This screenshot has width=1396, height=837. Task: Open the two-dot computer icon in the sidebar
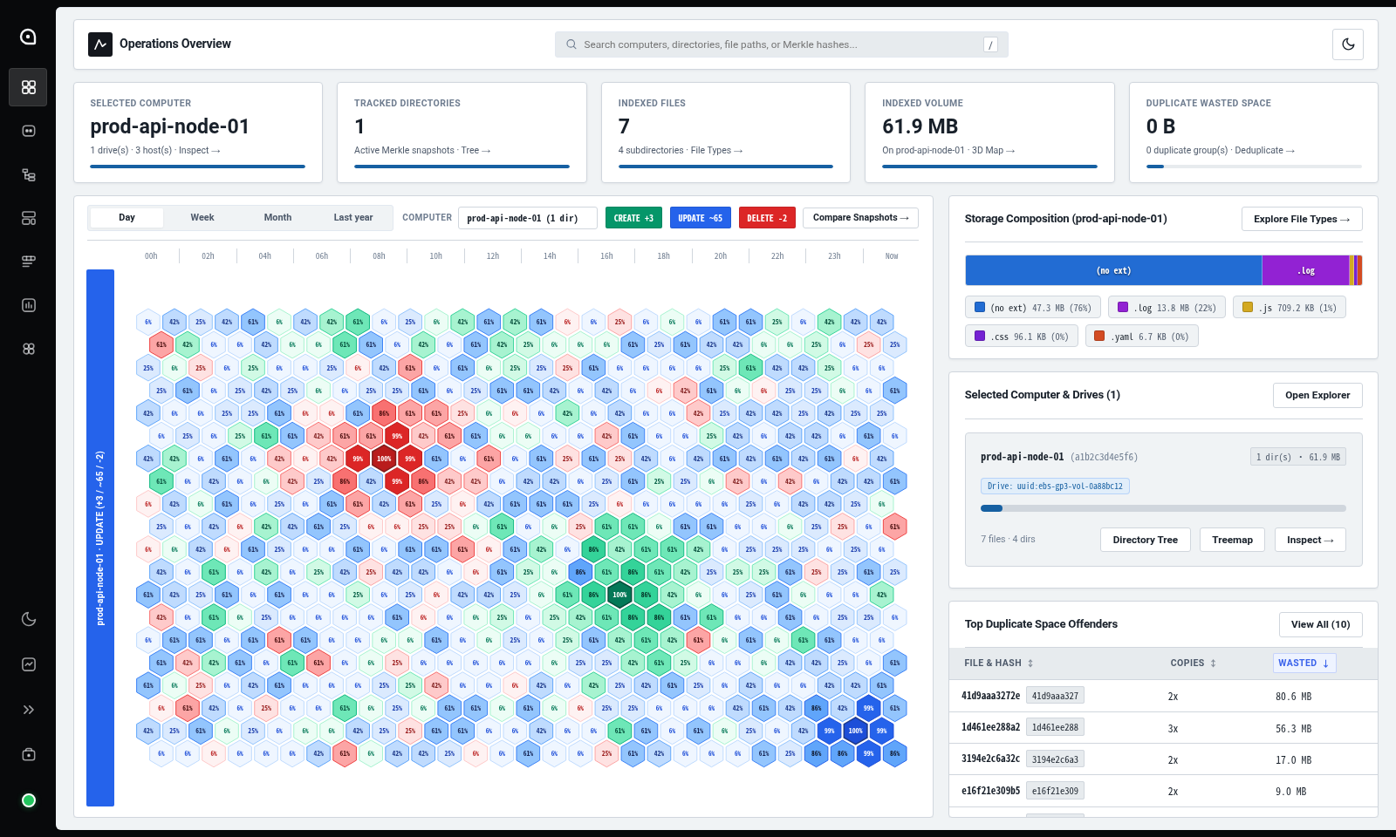click(28, 131)
